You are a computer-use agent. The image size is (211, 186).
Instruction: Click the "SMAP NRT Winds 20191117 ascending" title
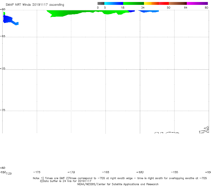[x=35, y=5]
